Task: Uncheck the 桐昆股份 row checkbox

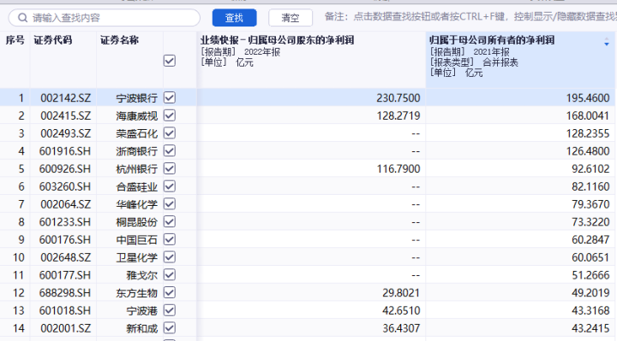Action: tap(170, 221)
